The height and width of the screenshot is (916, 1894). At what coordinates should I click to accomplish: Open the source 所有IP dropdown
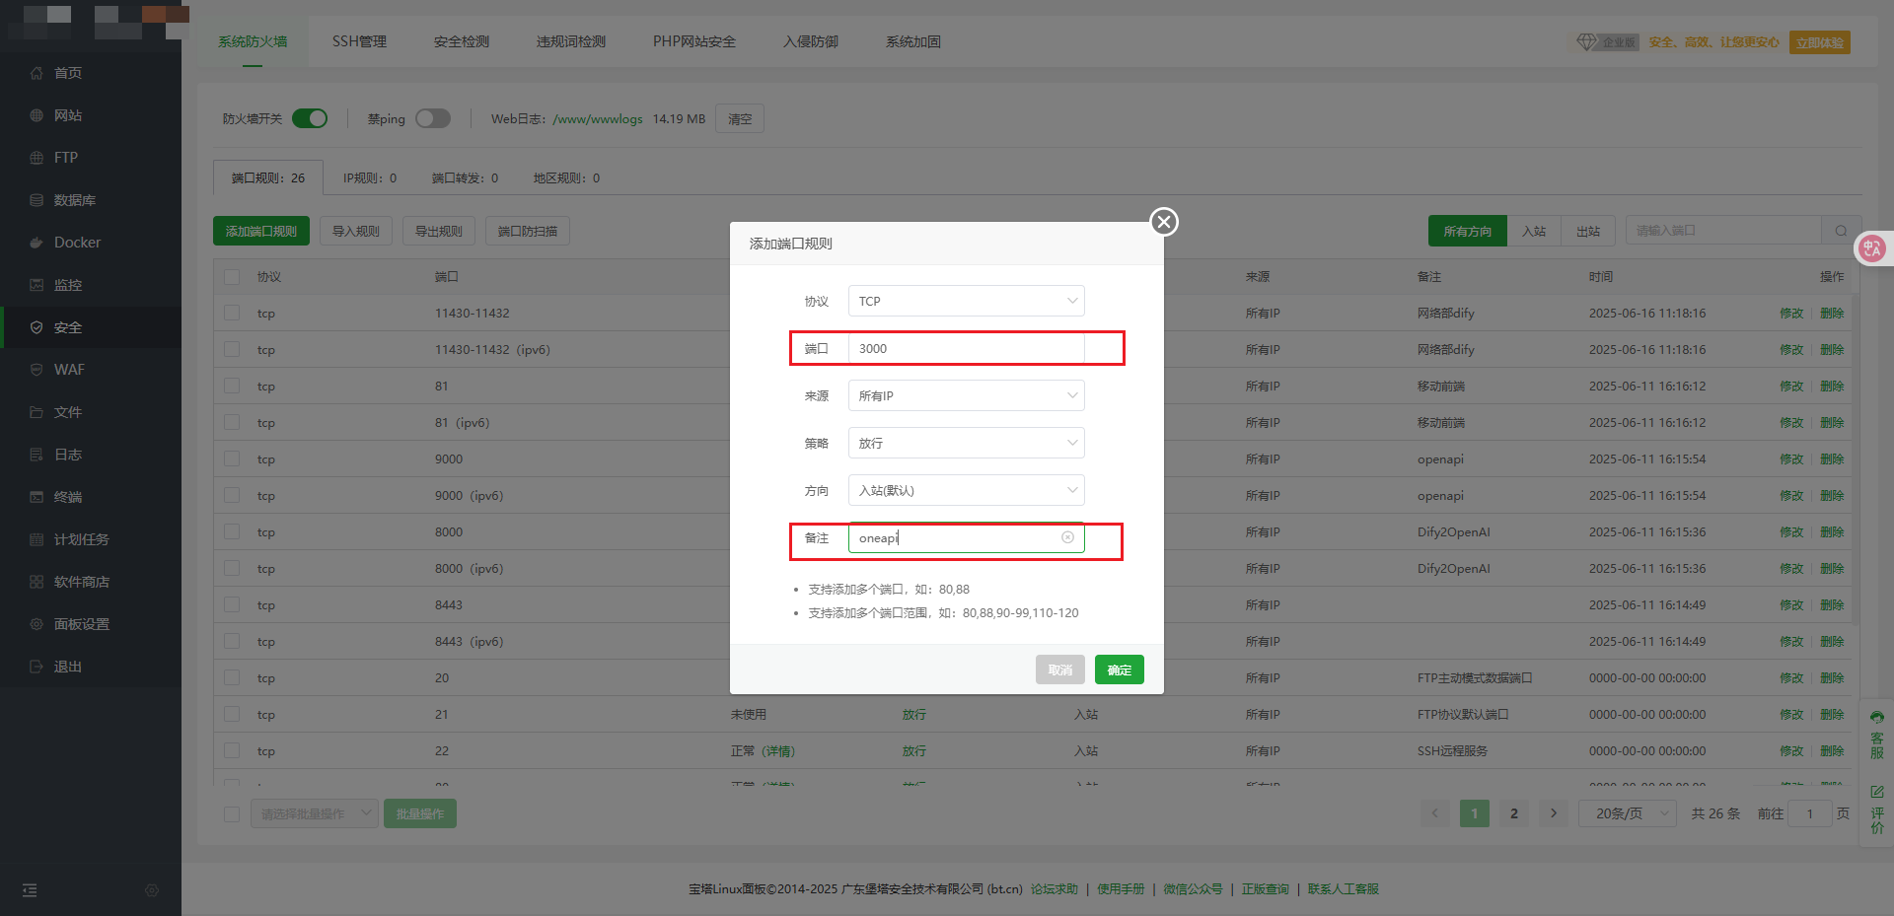[966, 395]
